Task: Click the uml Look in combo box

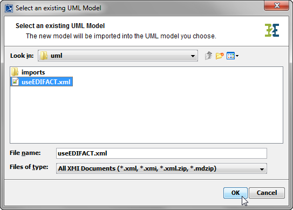Action: pyautogui.click(x=118, y=56)
